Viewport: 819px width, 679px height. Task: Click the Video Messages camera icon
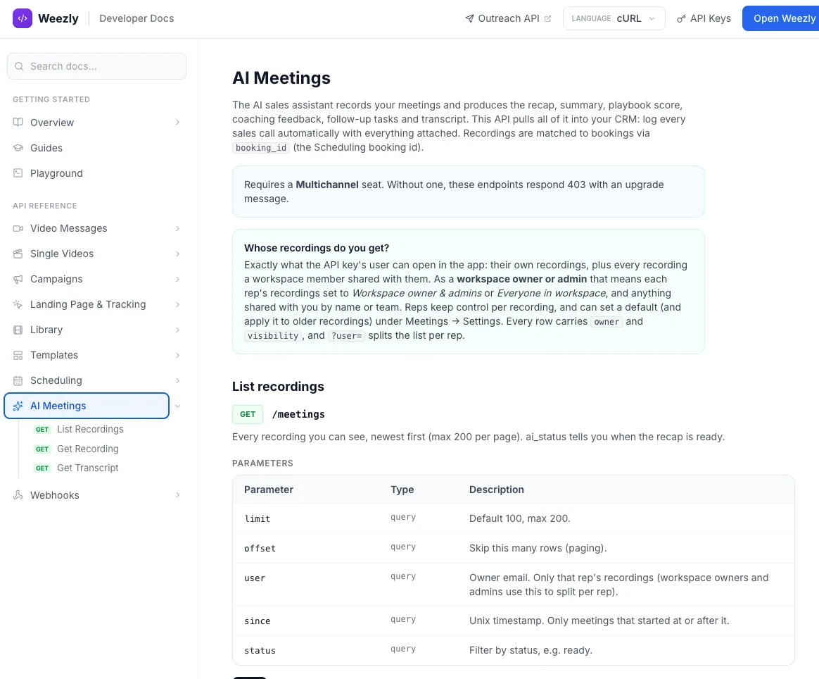(x=18, y=228)
